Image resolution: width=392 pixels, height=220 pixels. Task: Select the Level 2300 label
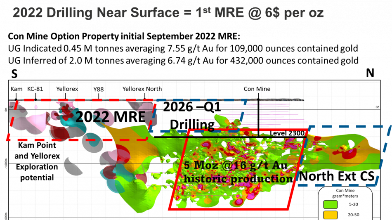(x=287, y=133)
